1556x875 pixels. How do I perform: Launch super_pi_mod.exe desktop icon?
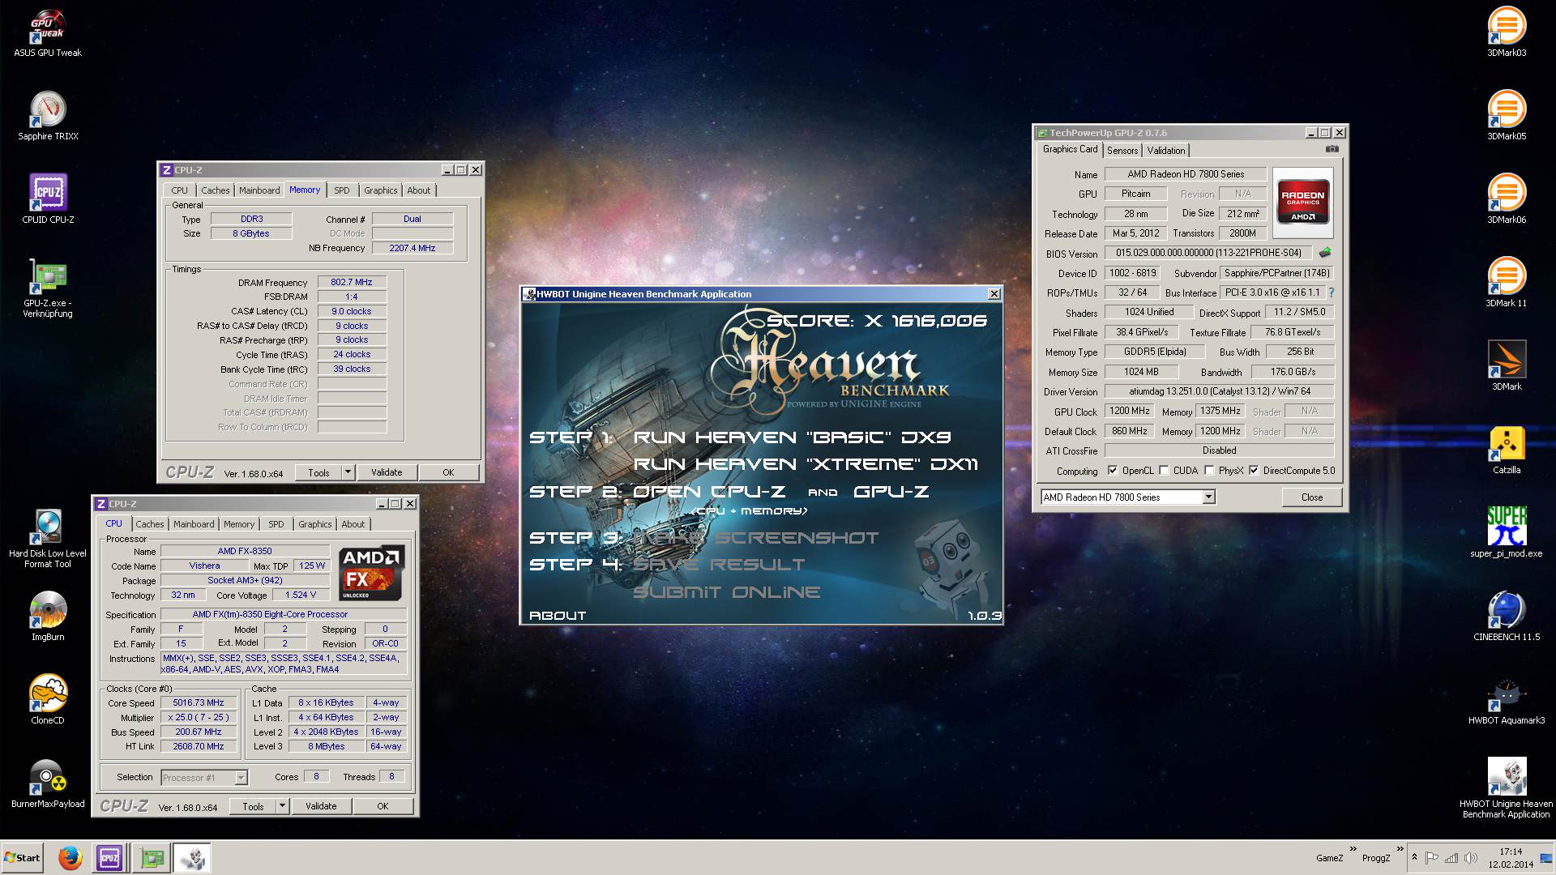tap(1507, 533)
